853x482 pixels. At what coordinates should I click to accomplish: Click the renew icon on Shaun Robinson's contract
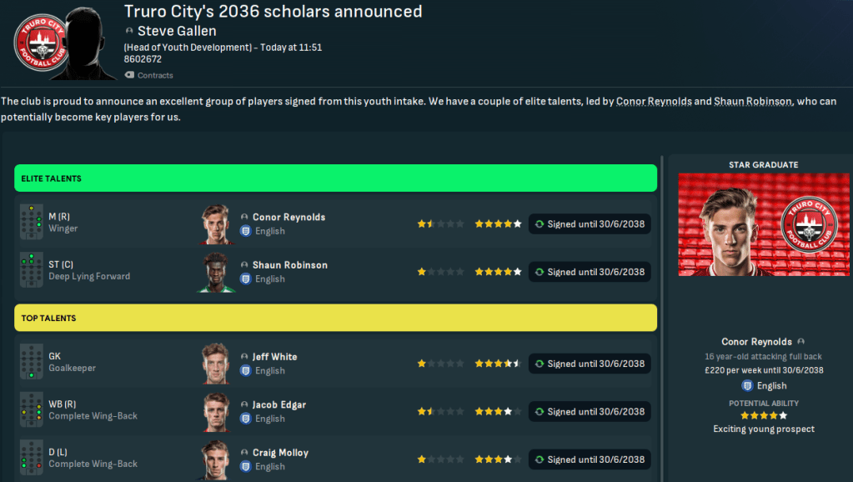pos(539,272)
